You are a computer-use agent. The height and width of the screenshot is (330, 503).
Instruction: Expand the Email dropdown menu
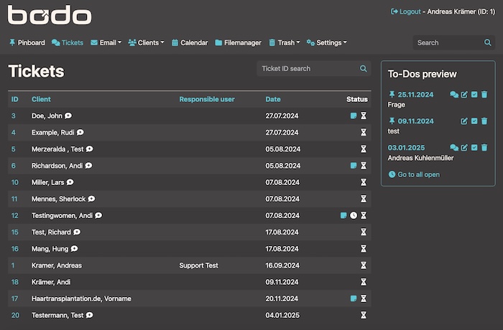(x=106, y=43)
